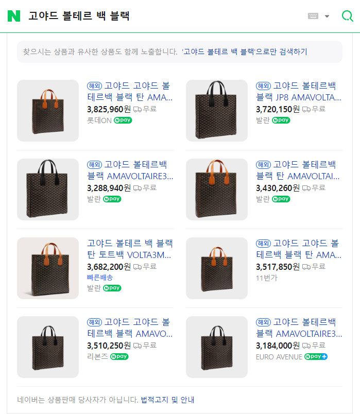This screenshot has width=360, height=414.
Task: Open the 토트백 VOLTA3M listing title
Action: [130, 249]
